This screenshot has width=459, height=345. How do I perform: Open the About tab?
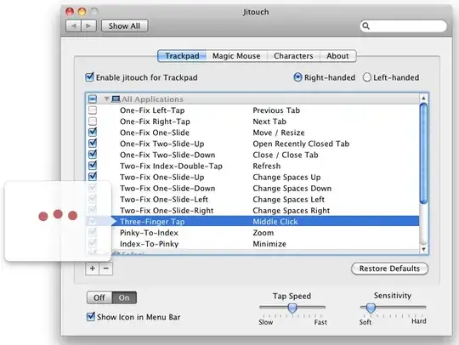coord(337,56)
